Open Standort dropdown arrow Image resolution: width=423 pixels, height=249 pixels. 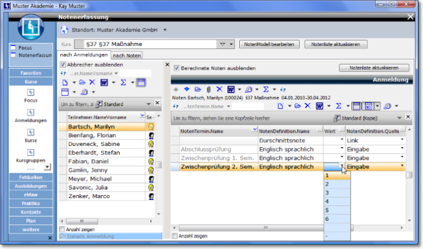(165, 30)
